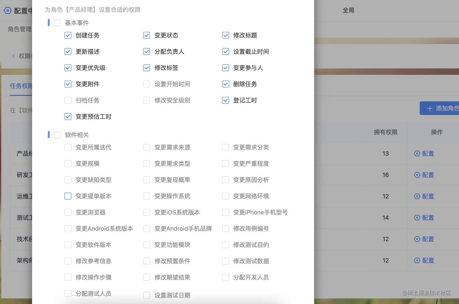Toggle the 修改标签 checkbox
The height and width of the screenshot is (304, 459).
[147, 68]
